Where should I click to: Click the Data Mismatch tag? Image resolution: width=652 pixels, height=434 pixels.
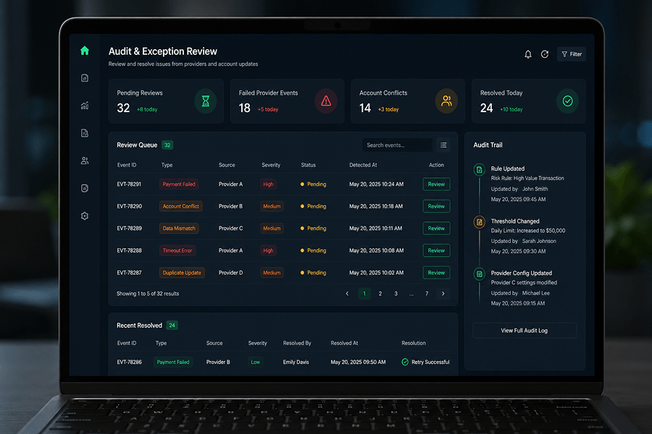[179, 229]
